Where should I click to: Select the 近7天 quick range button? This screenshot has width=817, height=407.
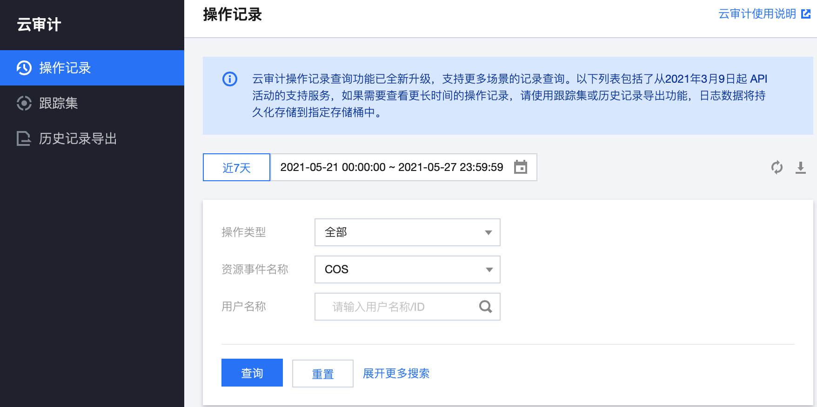point(236,167)
